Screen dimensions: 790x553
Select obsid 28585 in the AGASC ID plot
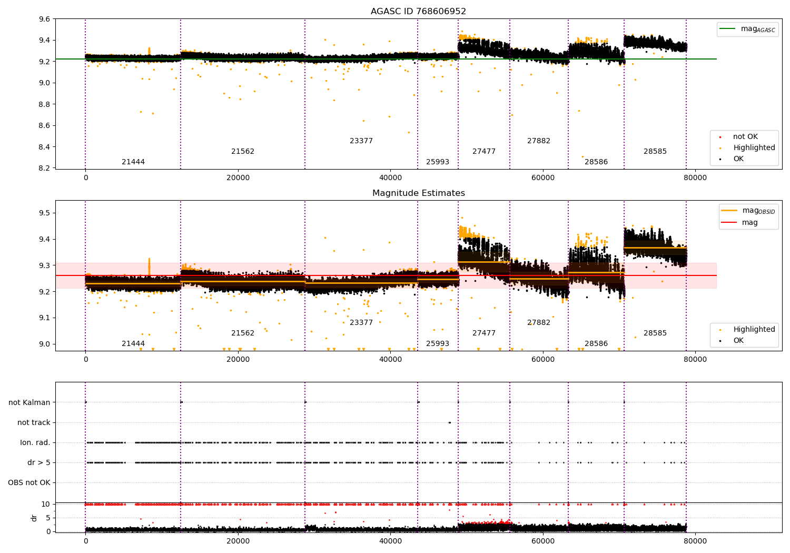[x=655, y=152]
